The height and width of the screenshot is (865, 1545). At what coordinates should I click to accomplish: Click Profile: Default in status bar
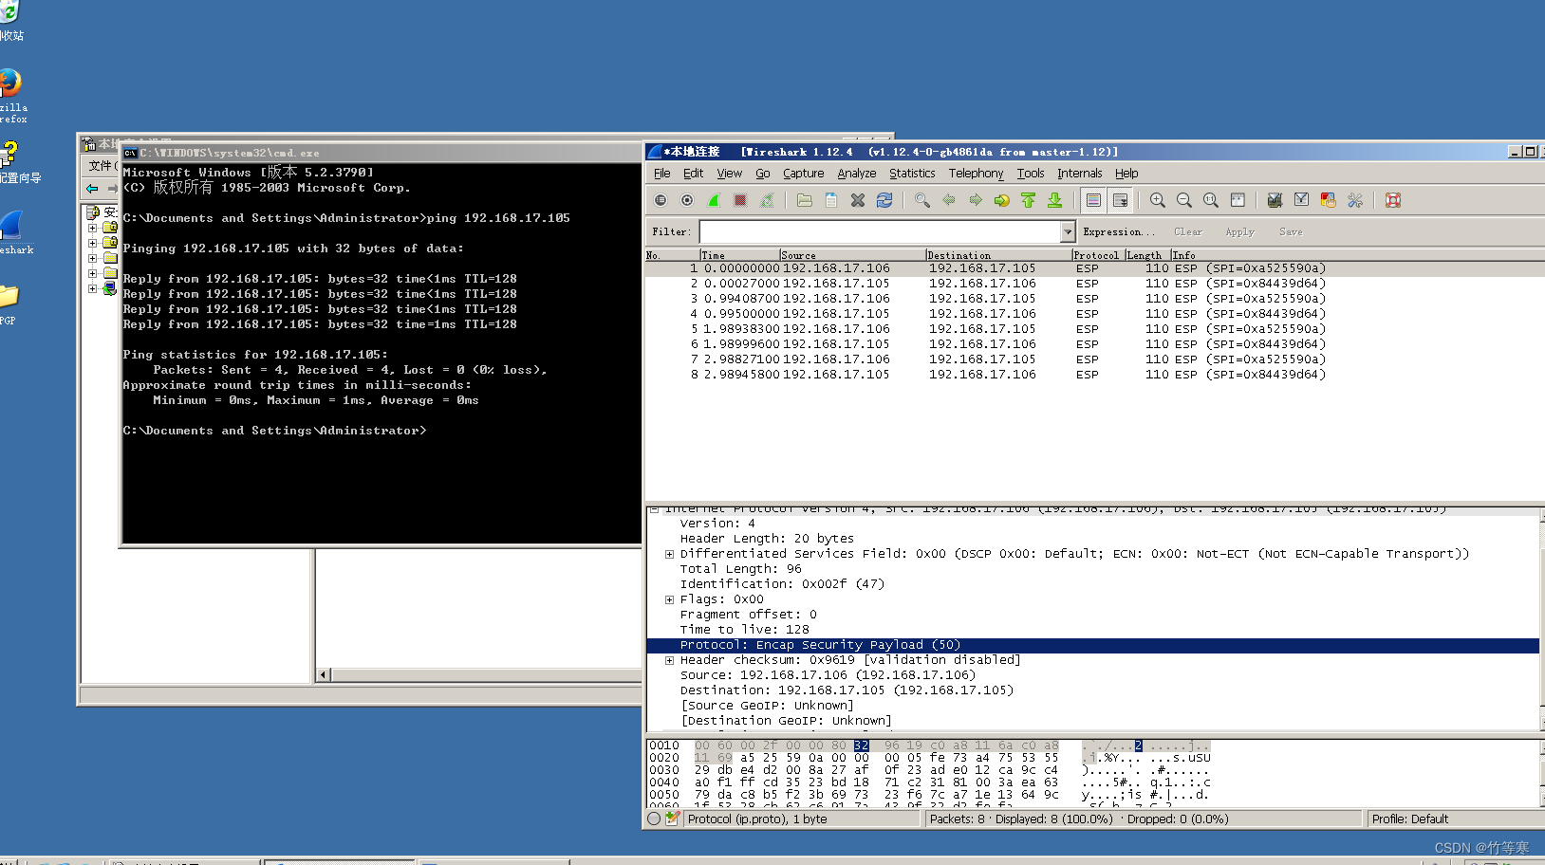[1410, 819]
